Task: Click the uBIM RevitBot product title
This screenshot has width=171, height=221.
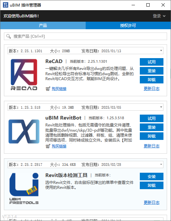Action: coord(63,118)
